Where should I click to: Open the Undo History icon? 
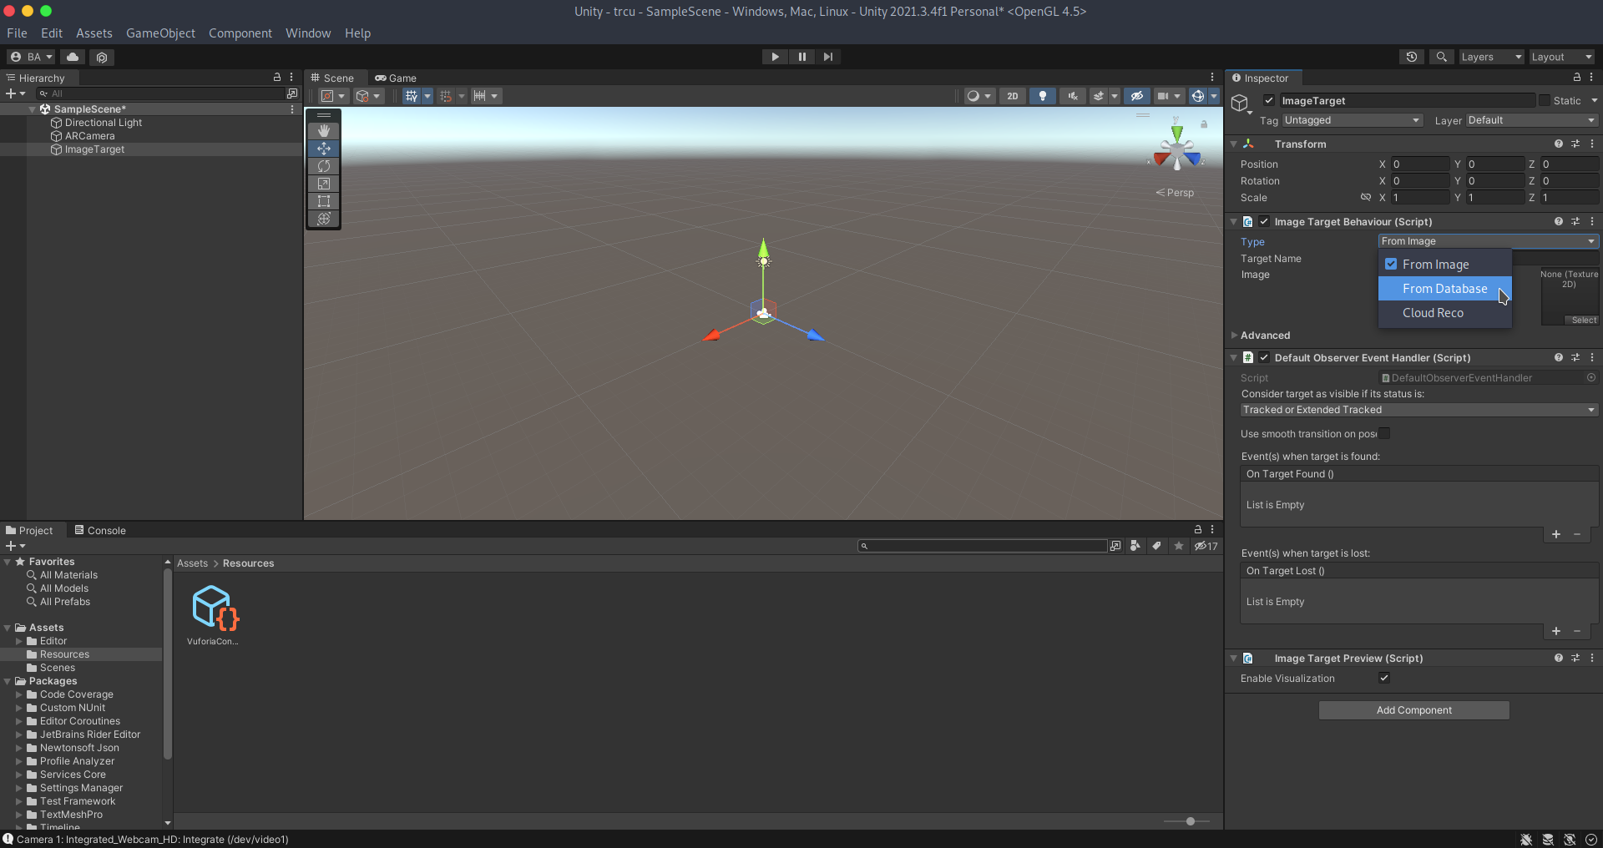(1412, 57)
